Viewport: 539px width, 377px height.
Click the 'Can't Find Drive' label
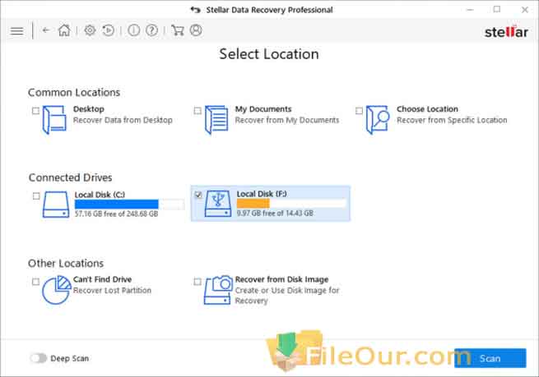pos(102,279)
